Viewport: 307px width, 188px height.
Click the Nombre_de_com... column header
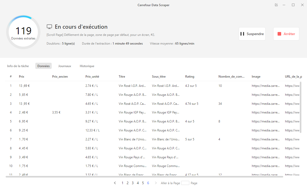(x=232, y=77)
